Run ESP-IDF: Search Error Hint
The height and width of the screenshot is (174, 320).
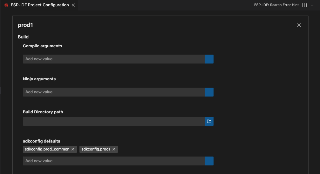click(276, 5)
